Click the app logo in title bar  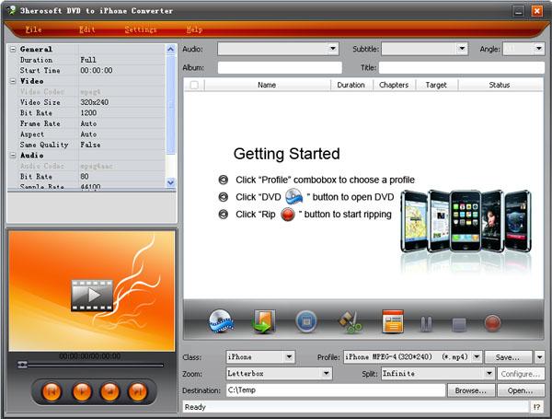point(12,10)
